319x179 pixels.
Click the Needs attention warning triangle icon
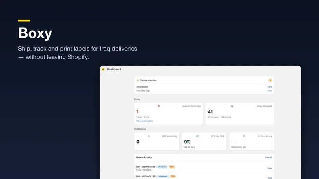[138, 80]
